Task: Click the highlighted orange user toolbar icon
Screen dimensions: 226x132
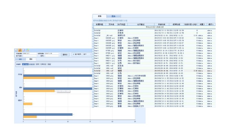Action: tap(20, 50)
